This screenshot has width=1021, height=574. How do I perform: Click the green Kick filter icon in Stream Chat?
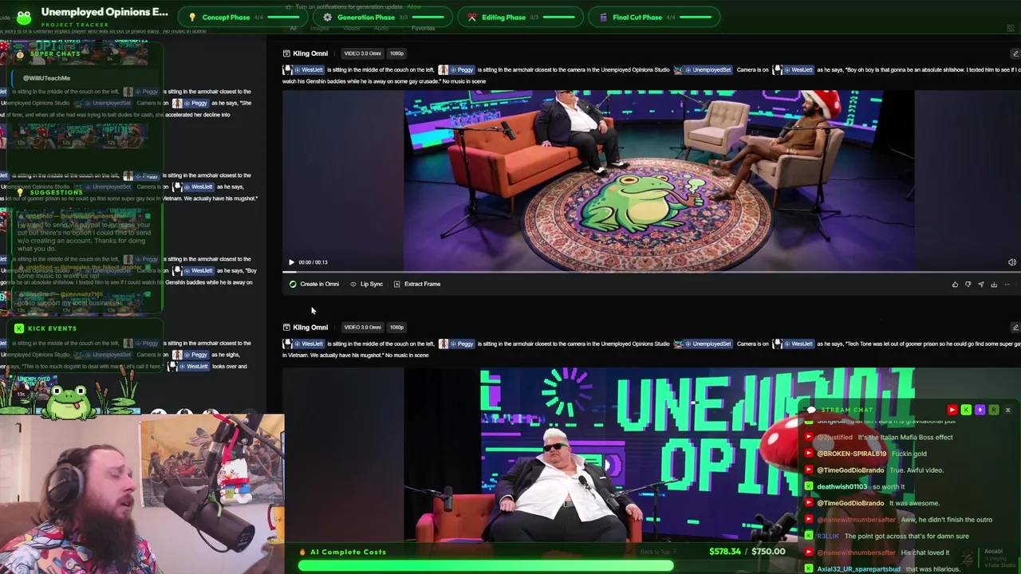tap(966, 410)
